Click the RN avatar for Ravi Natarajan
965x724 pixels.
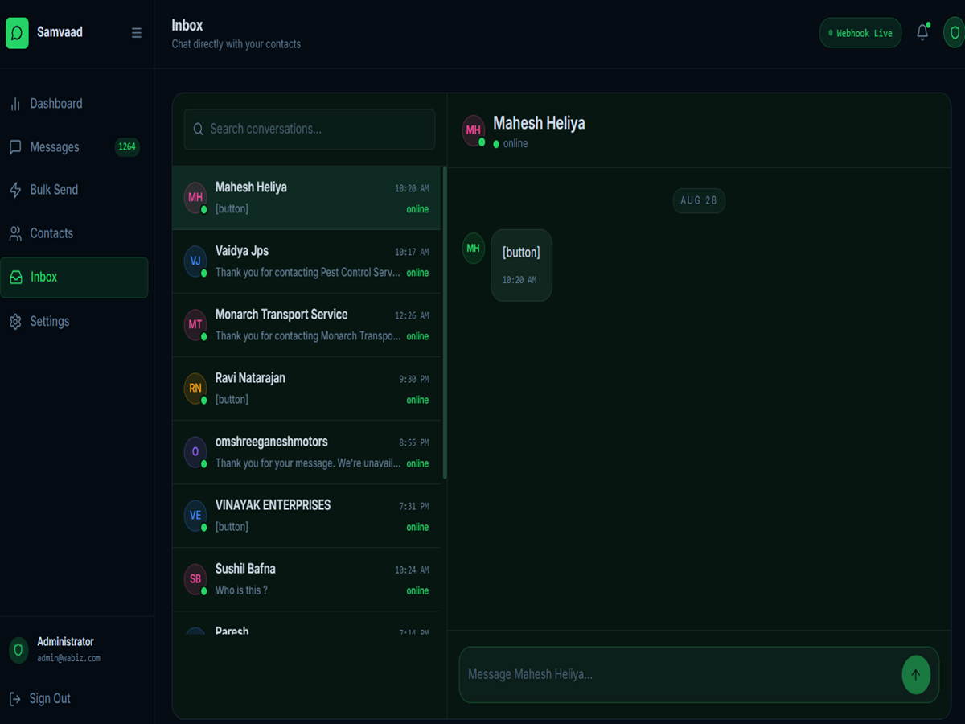coord(195,389)
